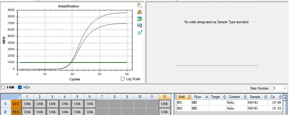Select plate column 3 header
This screenshot has height=115, width=289.
click(52, 97)
